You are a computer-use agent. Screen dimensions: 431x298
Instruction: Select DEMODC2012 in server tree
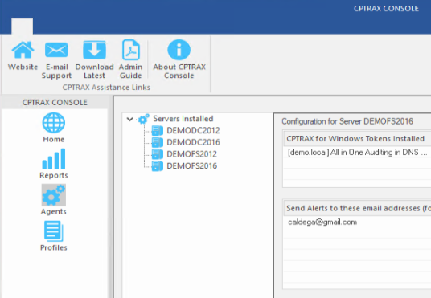[x=193, y=130]
